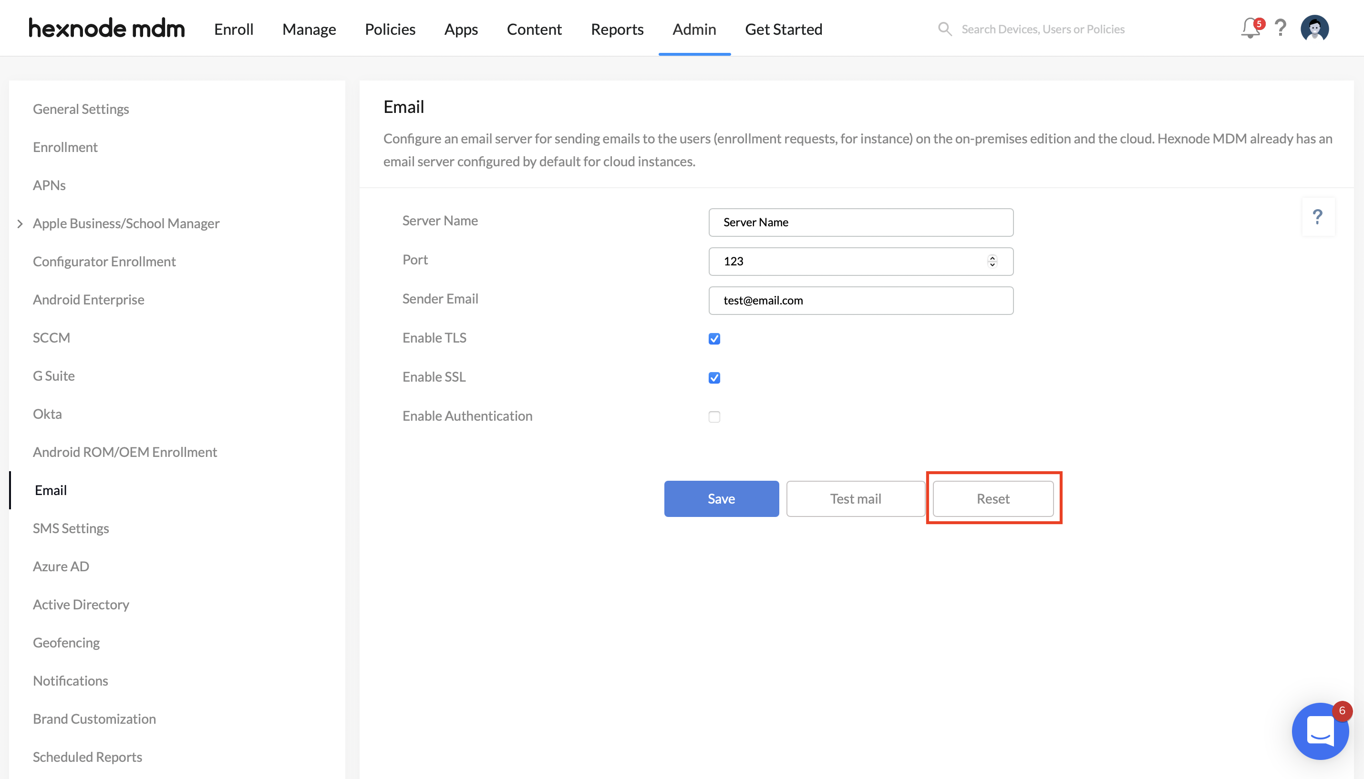Select the Admin tab
Viewport: 1364px width, 779px height.
tap(694, 29)
